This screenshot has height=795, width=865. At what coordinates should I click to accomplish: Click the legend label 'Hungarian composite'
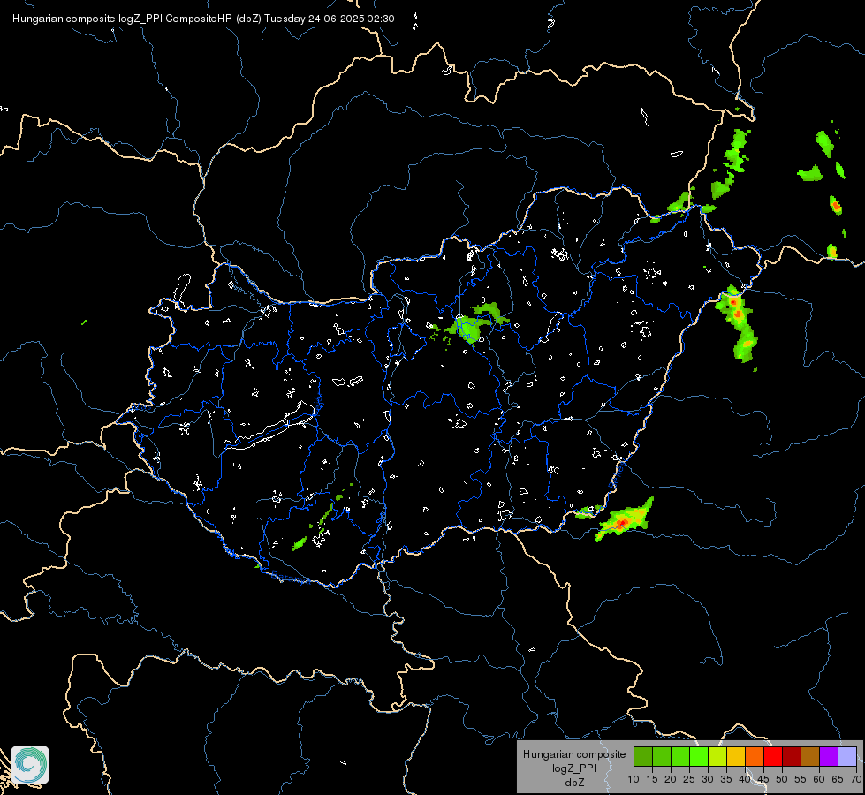(x=574, y=754)
